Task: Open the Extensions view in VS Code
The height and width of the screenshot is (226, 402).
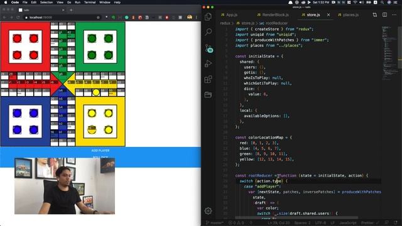Action: click(x=208, y=79)
